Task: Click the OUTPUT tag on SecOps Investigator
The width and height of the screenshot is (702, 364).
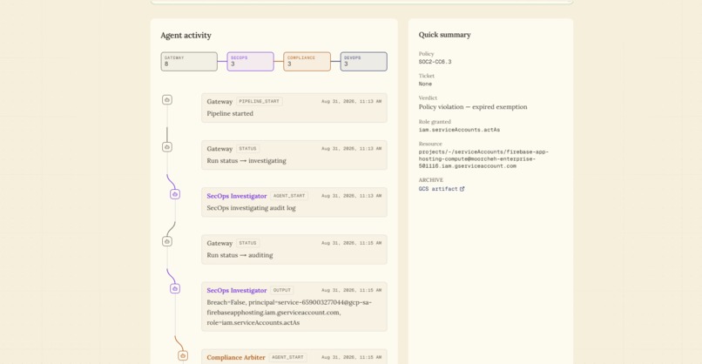Action: point(282,291)
